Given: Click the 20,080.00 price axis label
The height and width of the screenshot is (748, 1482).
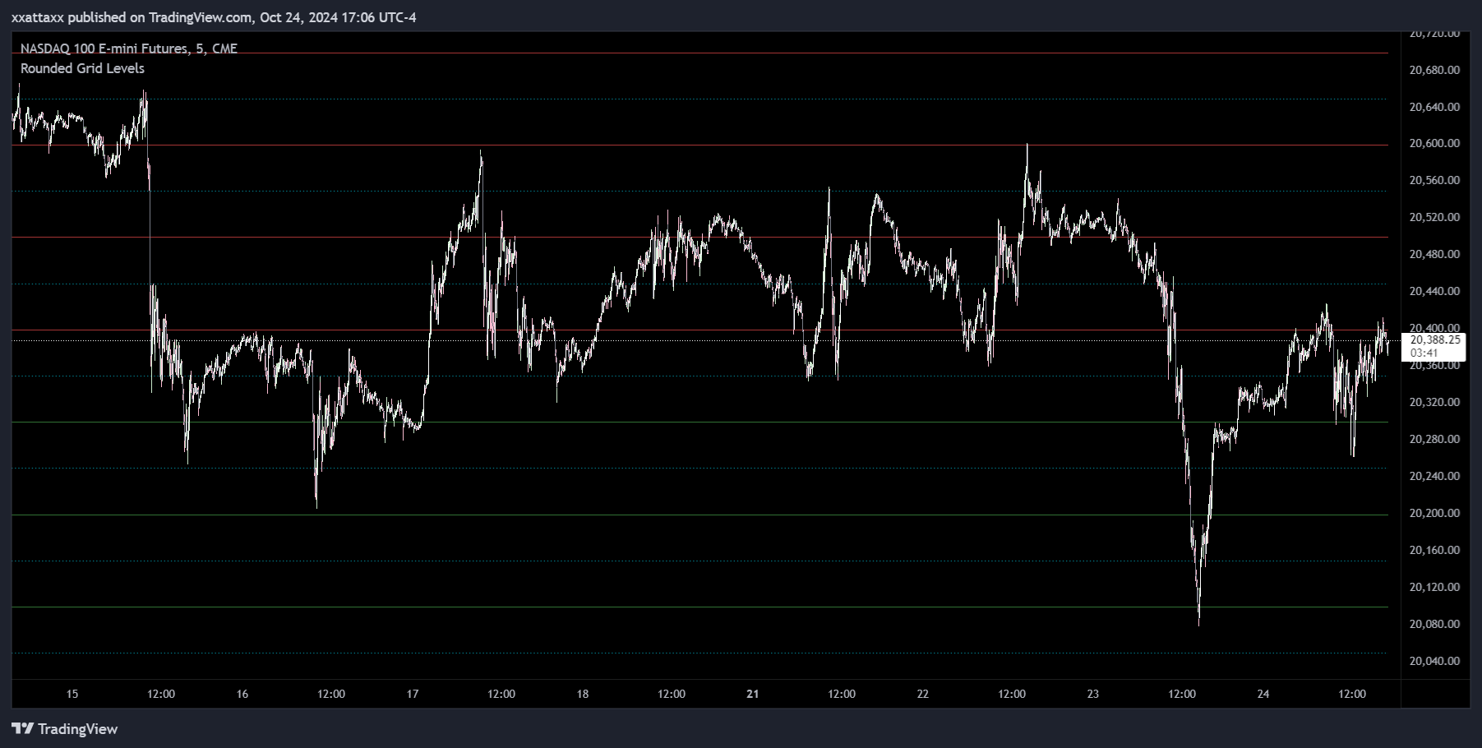Looking at the screenshot, I should pyautogui.click(x=1434, y=624).
